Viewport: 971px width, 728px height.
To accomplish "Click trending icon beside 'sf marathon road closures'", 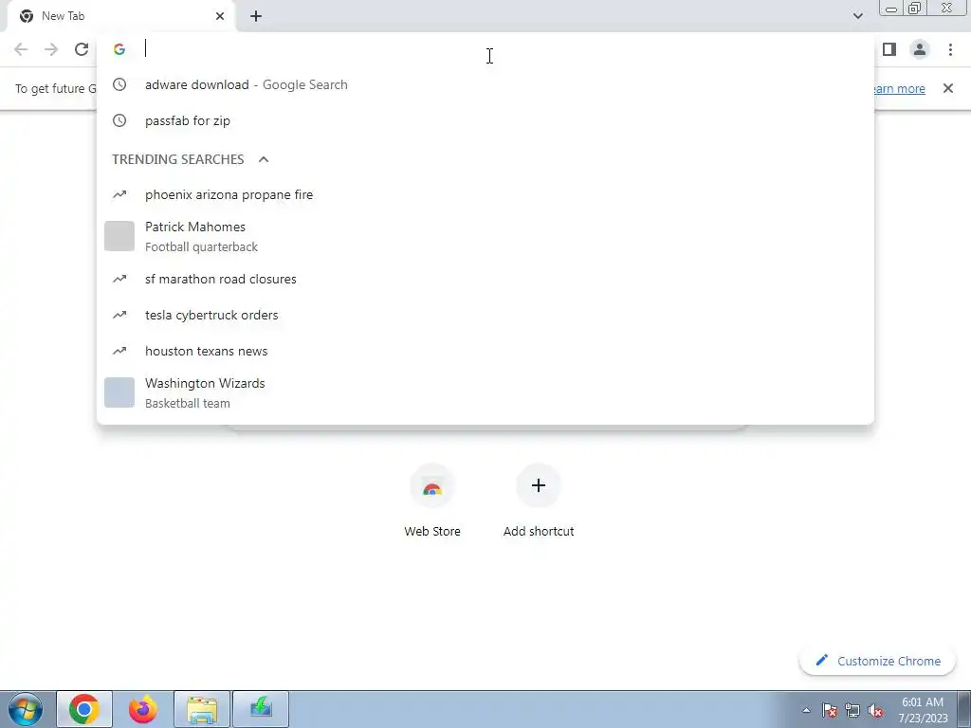I will [119, 280].
